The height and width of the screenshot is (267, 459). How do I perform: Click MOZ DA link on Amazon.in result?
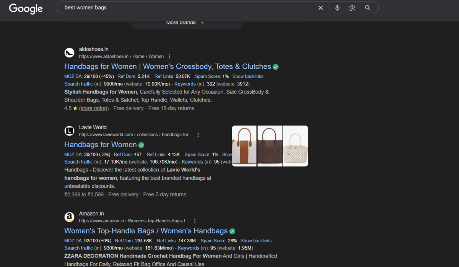[x=73, y=241]
